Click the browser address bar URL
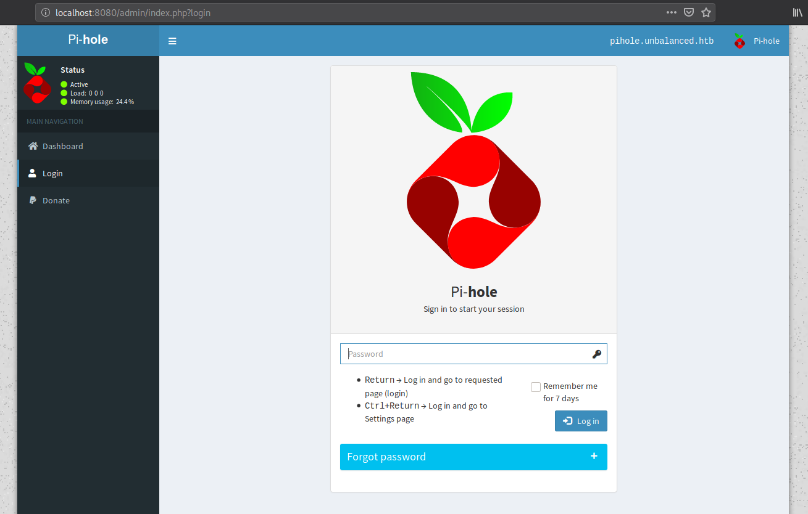Screen dimensions: 808x514 click(133, 12)
